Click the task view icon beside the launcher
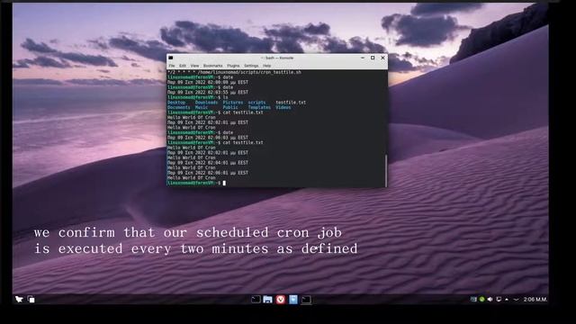Viewport: 576px width, 324px height. pos(31,300)
